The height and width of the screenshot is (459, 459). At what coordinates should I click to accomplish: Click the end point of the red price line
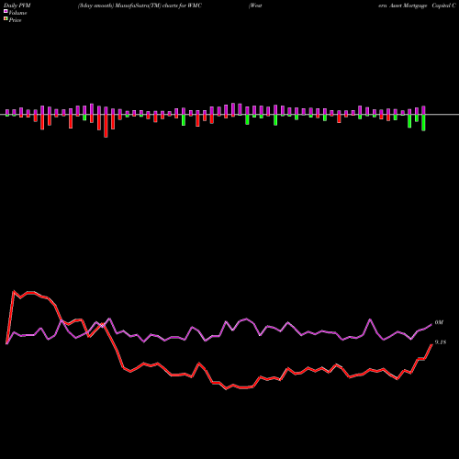click(431, 344)
